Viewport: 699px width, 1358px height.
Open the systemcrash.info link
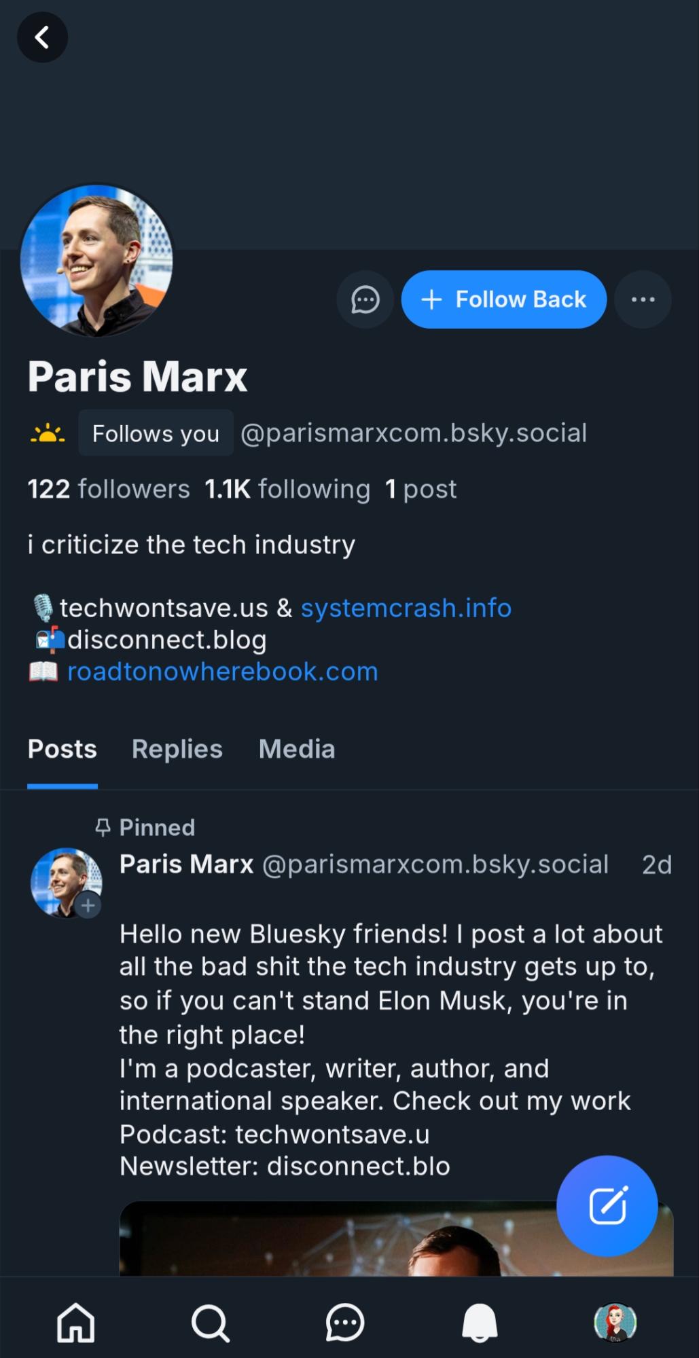[406, 608]
